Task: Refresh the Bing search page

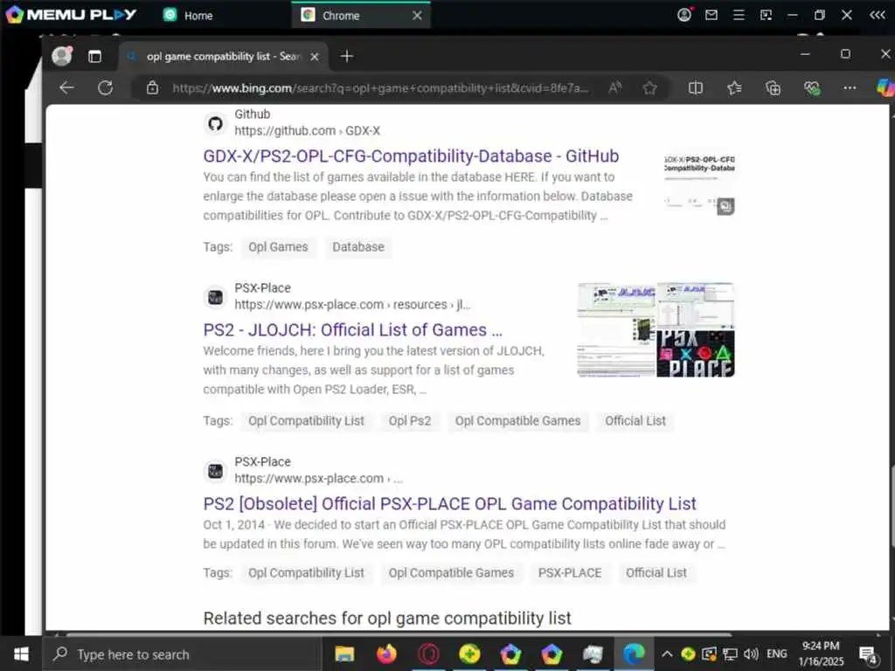Action: pos(105,88)
